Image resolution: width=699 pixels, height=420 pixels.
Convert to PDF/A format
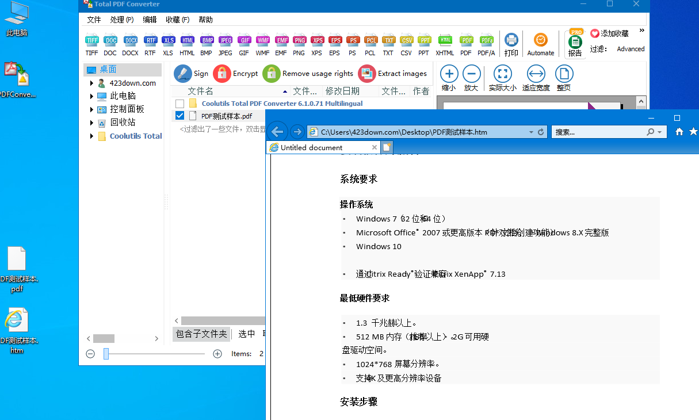click(487, 45)
